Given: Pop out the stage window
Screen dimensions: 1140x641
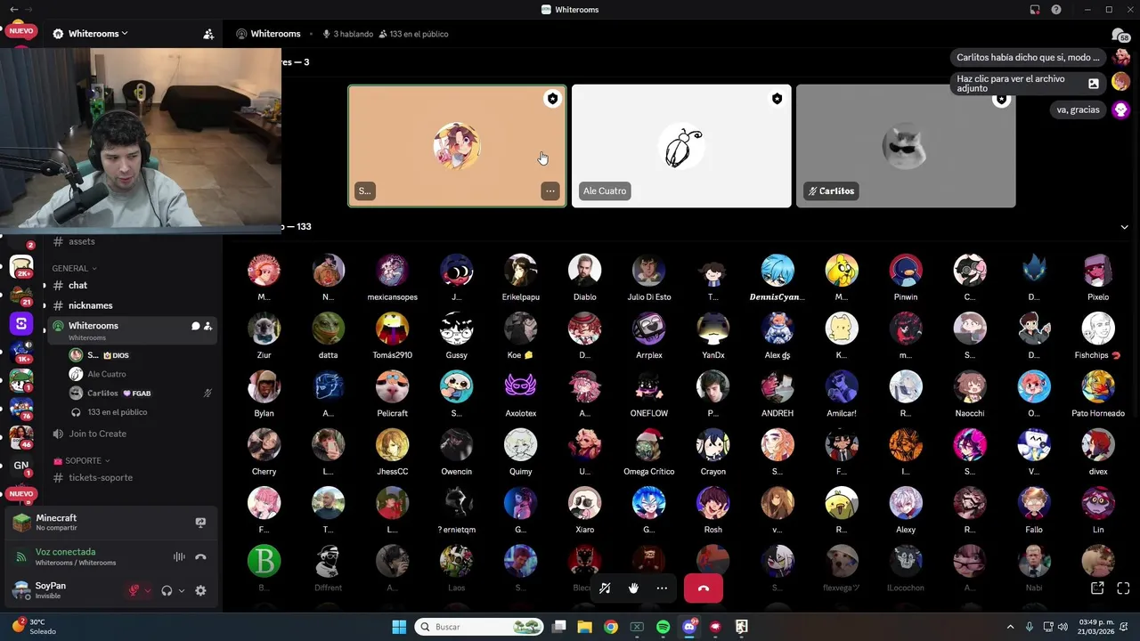Looking at the screenshot, I should pyautogui.click(x=1097, y=588).
